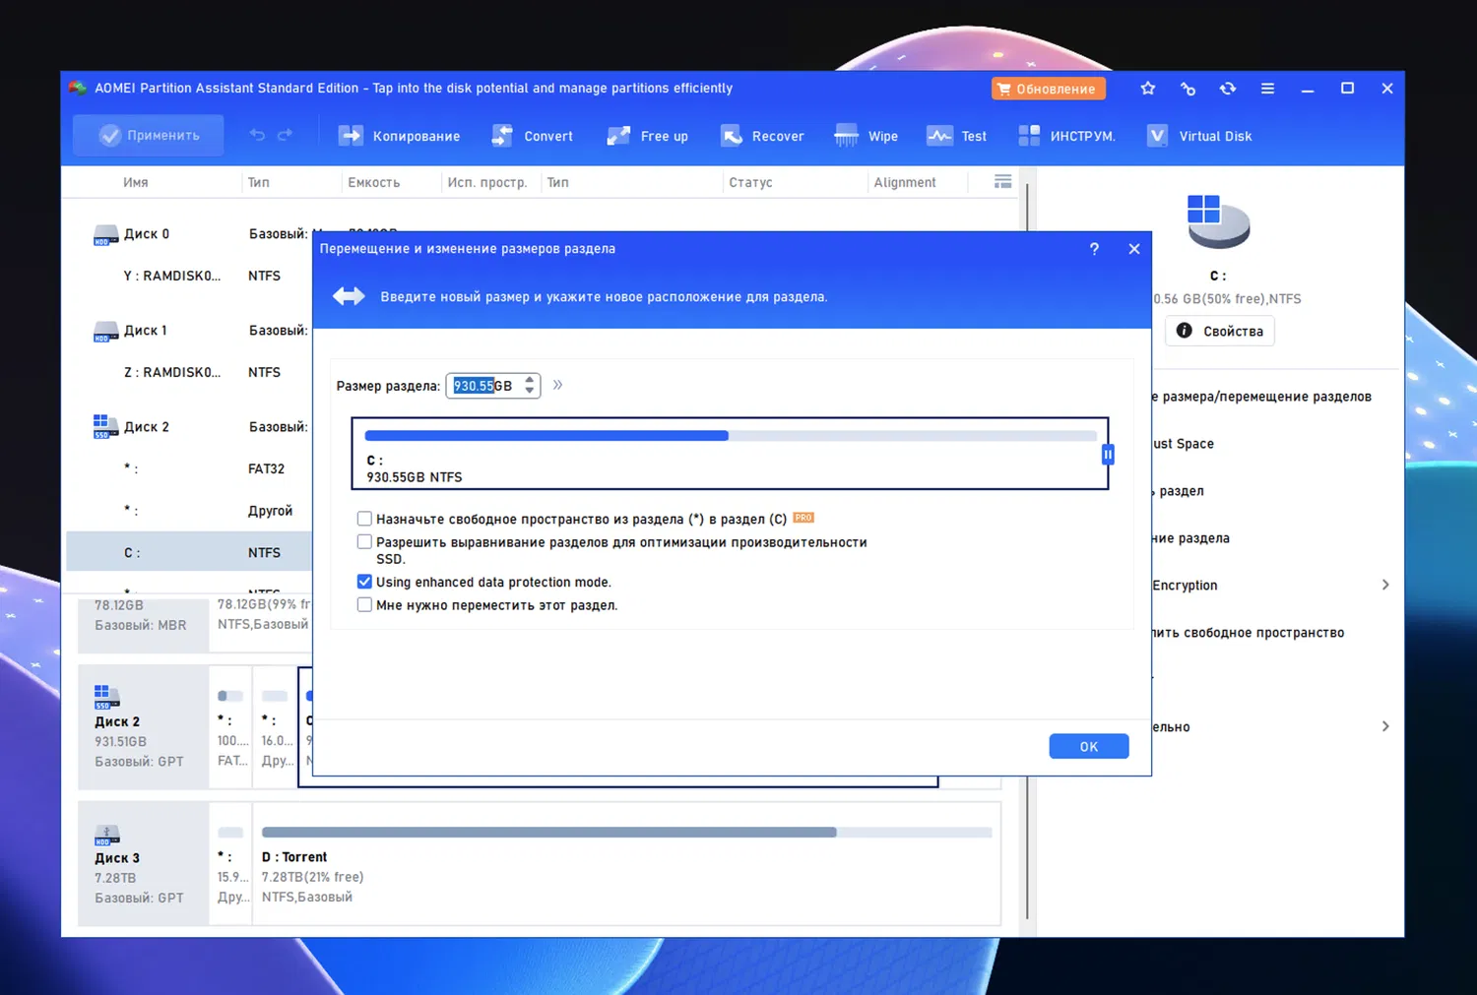Enable assigning free space to partition C
This screenshot has height=995, width=1477.
coord(364,519)
